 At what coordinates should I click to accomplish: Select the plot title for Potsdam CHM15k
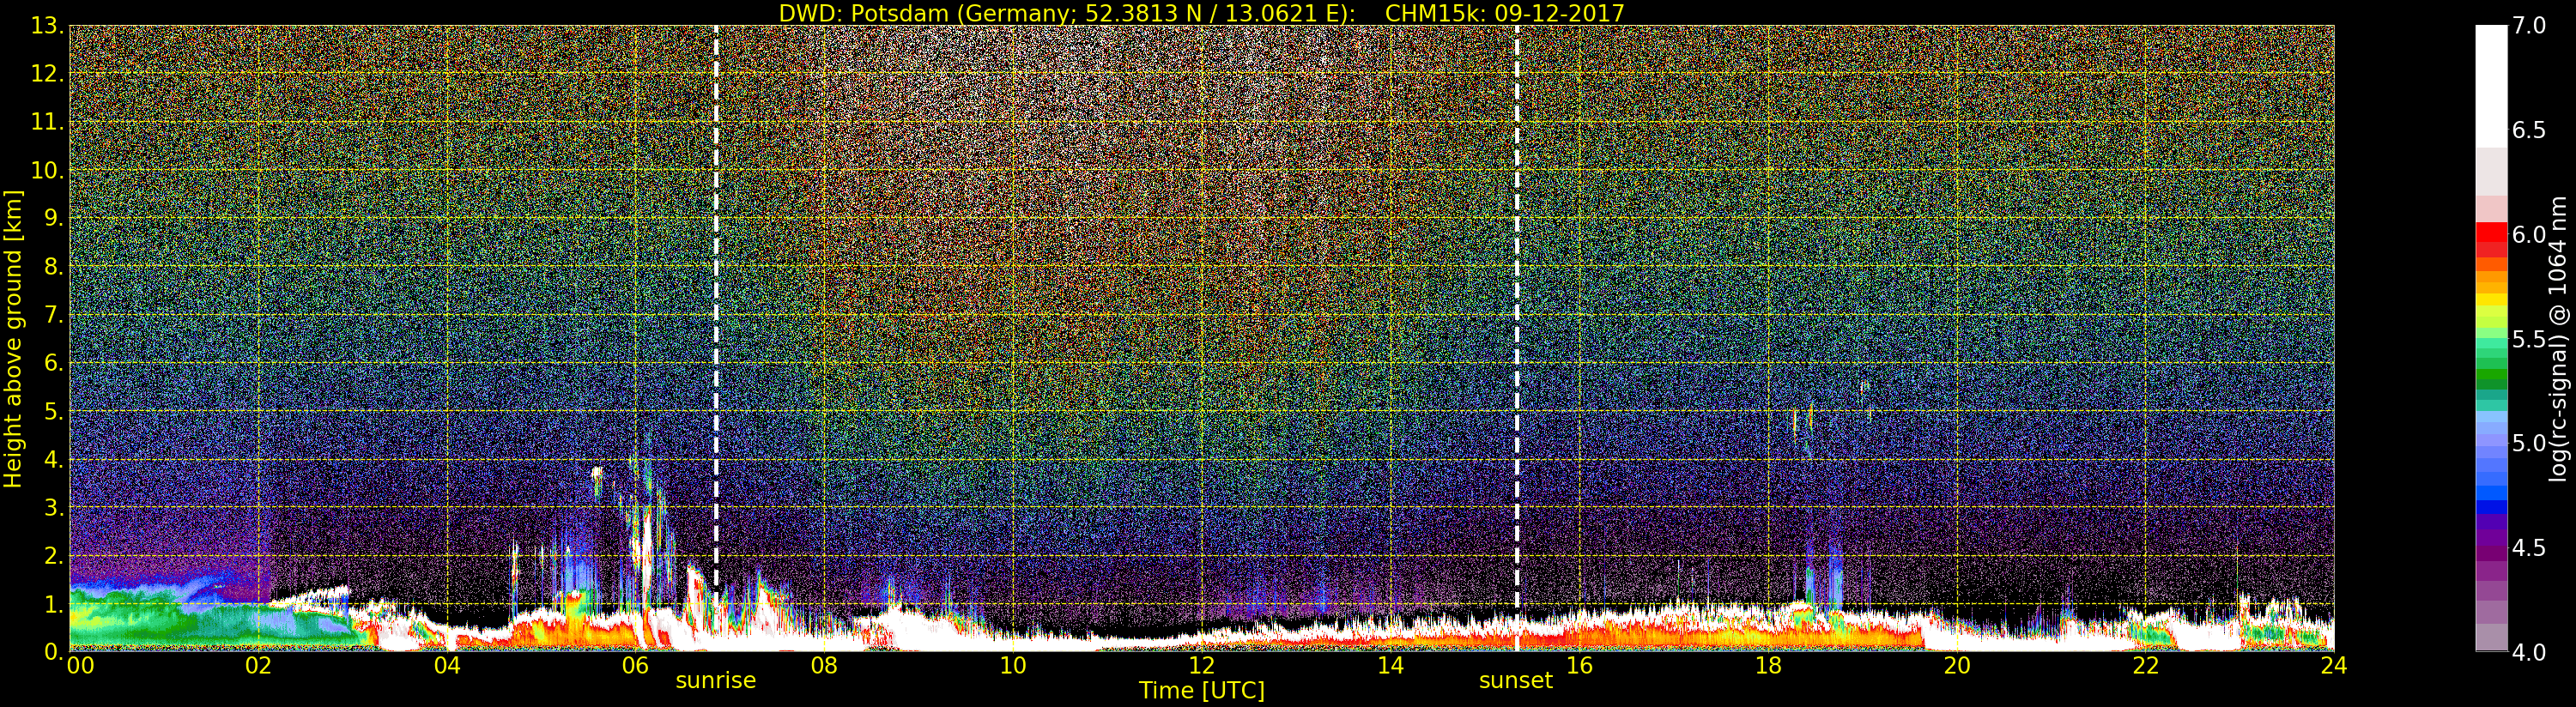point(1201,13)
